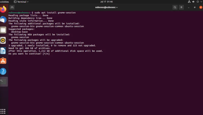Launch Rhythmbox music player
This screenshot has width=203, height=115.
[3, 40]
